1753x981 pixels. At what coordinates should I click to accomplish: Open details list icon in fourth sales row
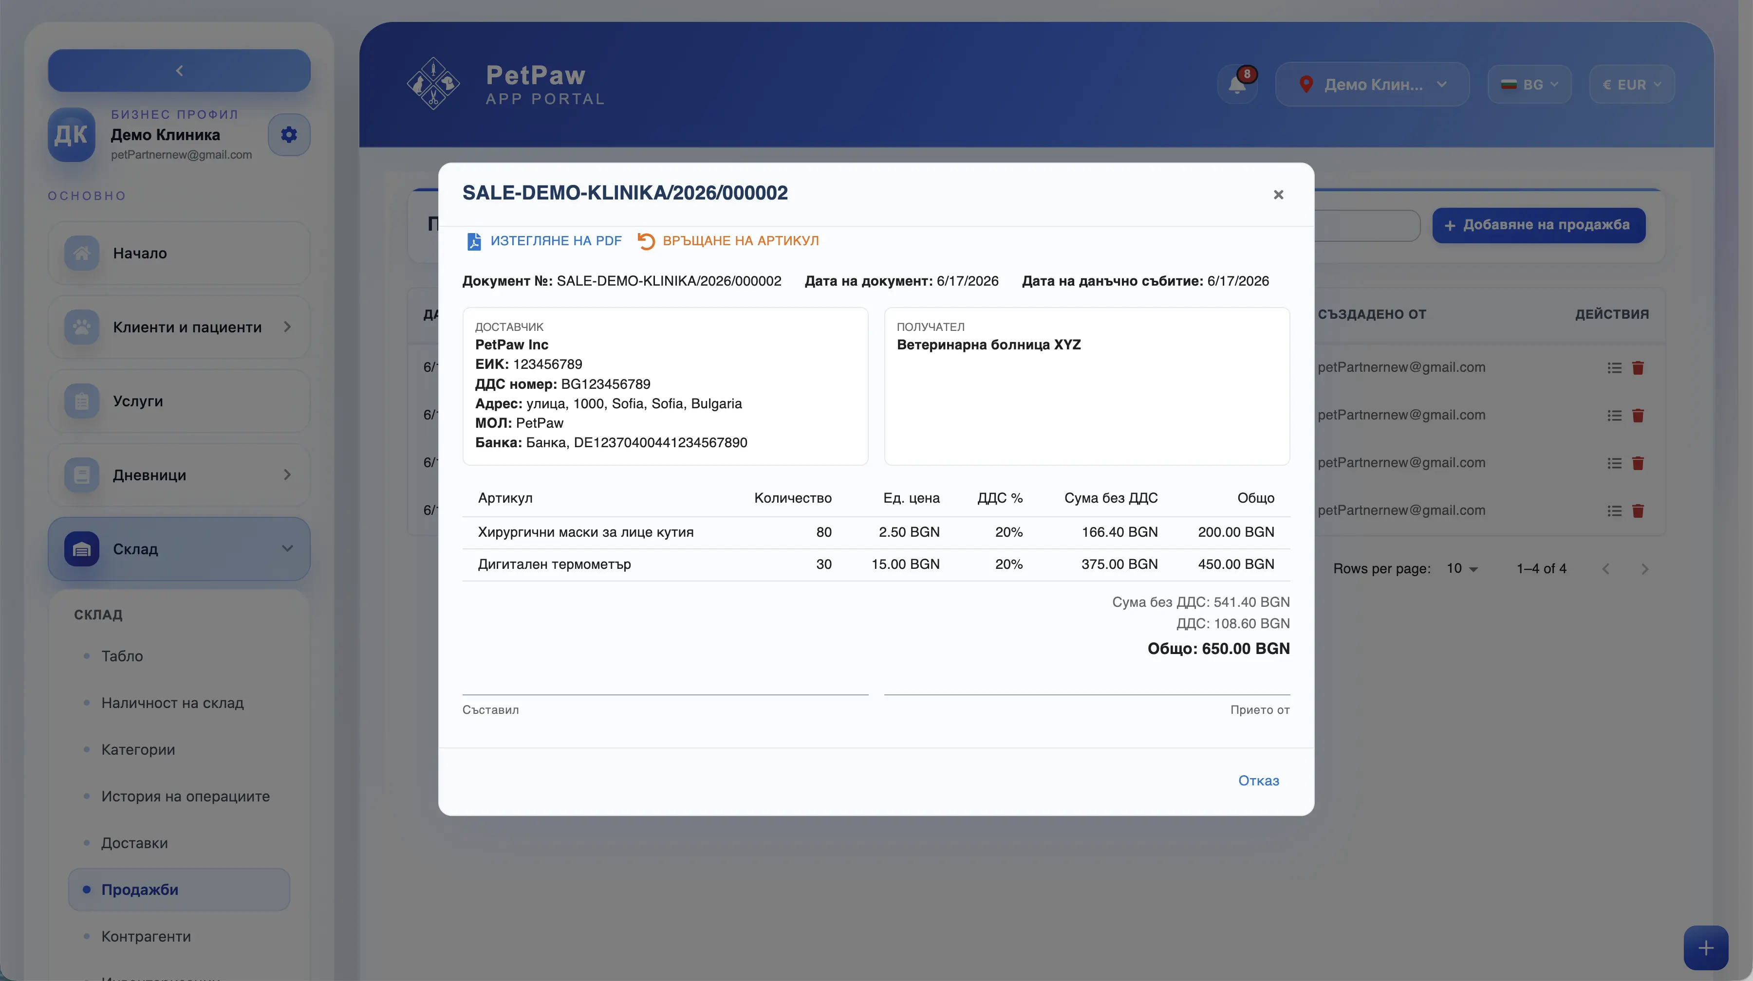coord(1614,510)
